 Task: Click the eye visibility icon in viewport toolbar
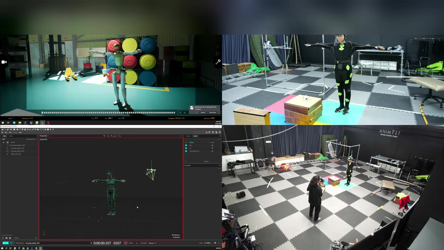click(111, 136)
